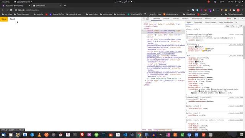Select button.btn.btn-warning in the breadcrumb
Image resolution: width=245 pixels, height=138 pixels.
click(162, 130)
